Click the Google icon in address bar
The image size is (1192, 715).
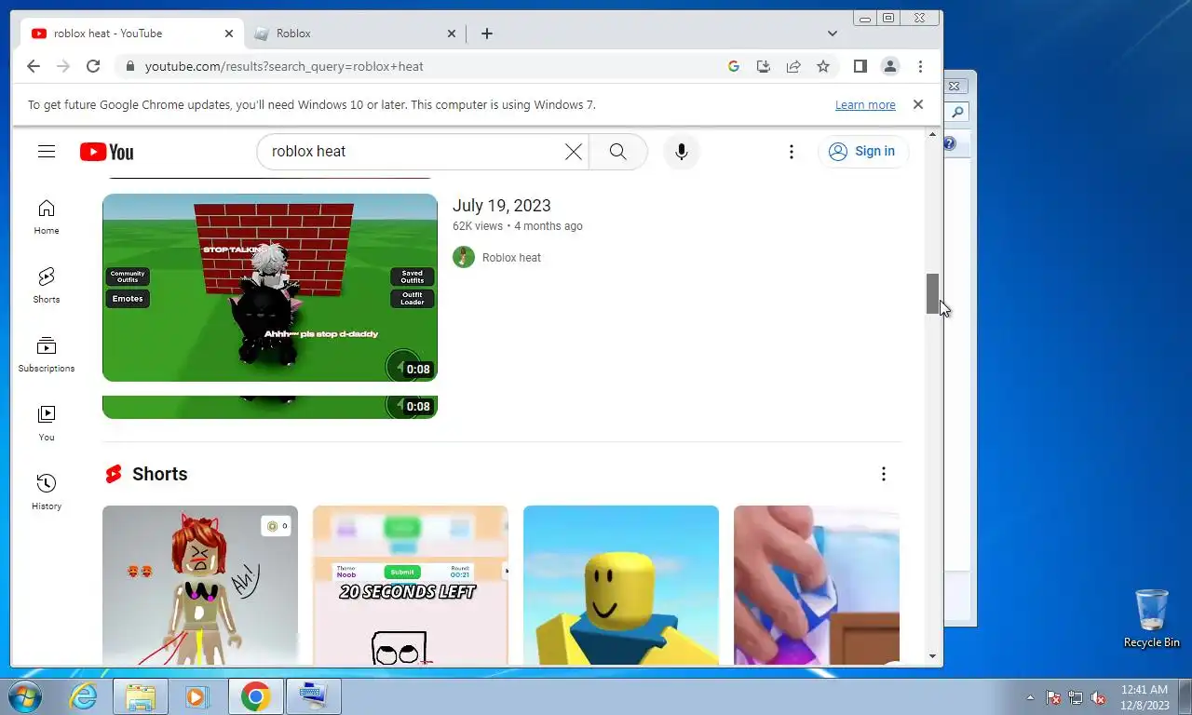tap(734, 66)
